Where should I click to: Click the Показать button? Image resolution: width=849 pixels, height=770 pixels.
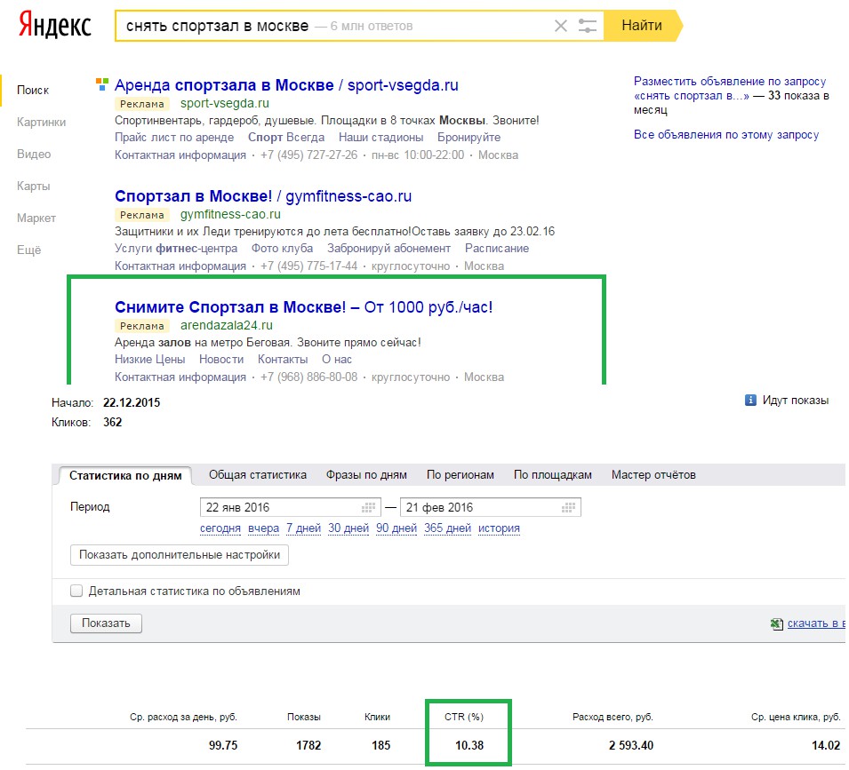click(106, 623)
